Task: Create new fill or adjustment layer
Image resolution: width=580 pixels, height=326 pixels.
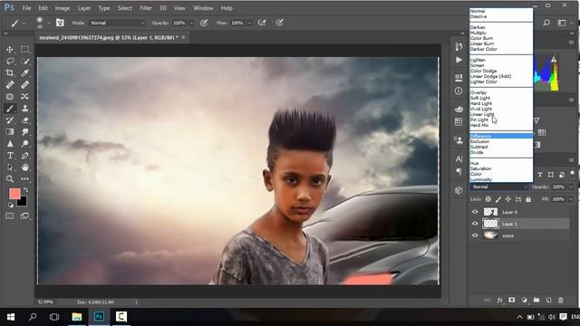Action: tap(524, 300)
